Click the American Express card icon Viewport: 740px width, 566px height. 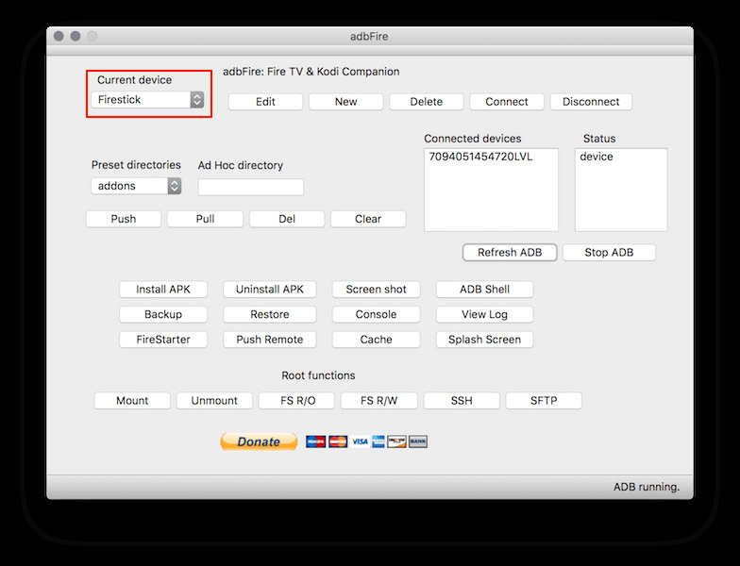(x=378, y=441)
